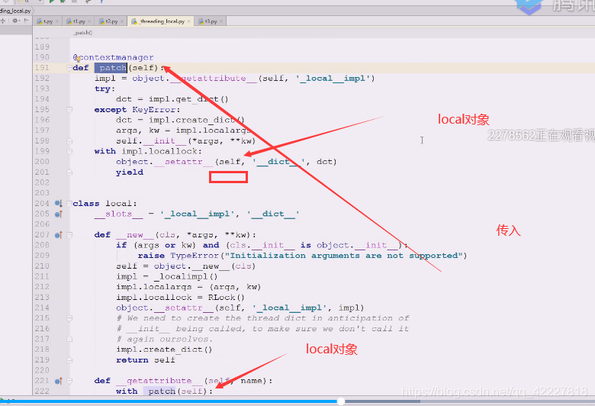Collapse the comment block on line 215
This screenshot has width=595, height=406.
point(69,318)
